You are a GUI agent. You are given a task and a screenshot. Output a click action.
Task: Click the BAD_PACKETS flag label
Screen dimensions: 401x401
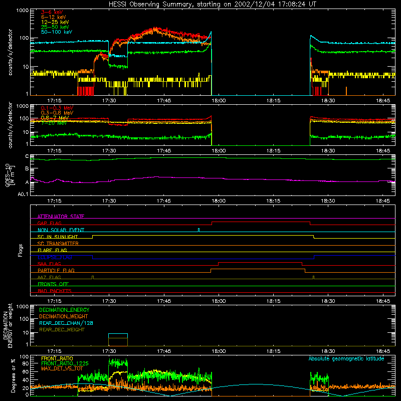click(55, 291)
